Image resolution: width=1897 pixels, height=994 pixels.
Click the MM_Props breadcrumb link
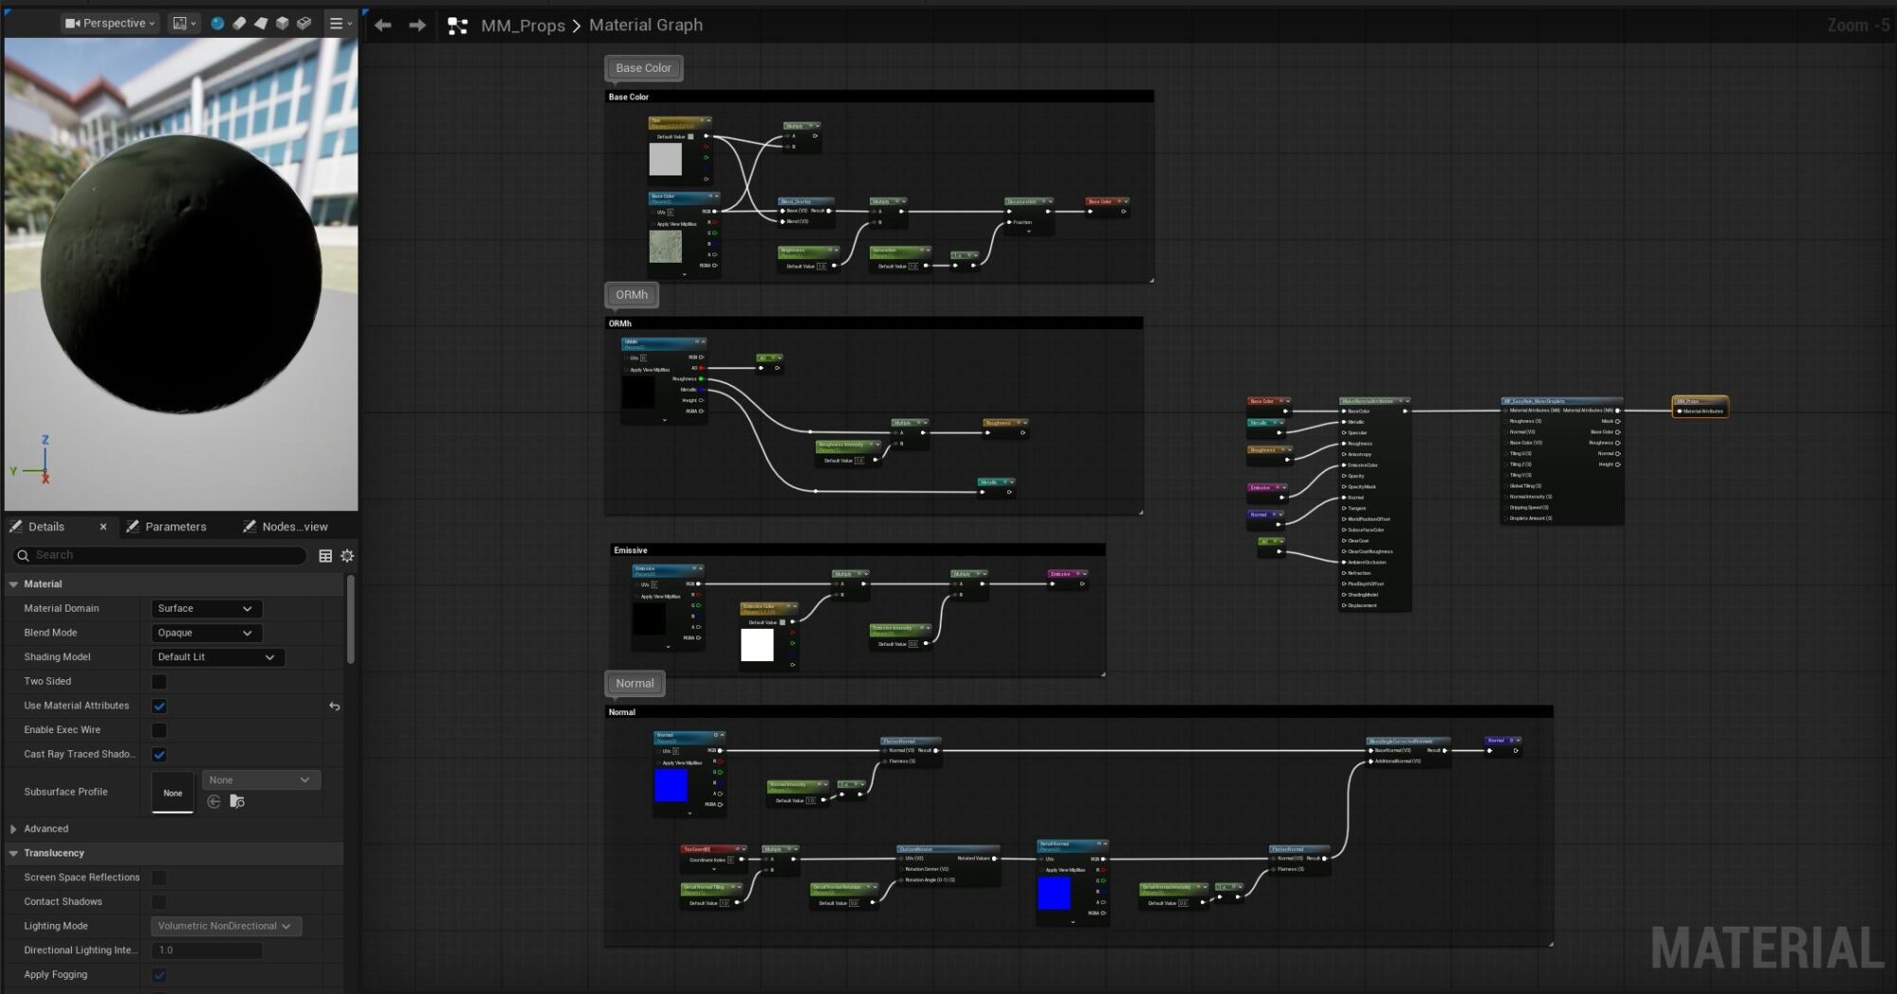[x=521, y=26]
